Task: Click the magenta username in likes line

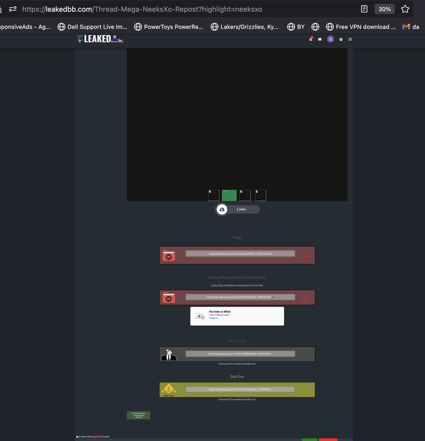Action: tap(97, 437)
